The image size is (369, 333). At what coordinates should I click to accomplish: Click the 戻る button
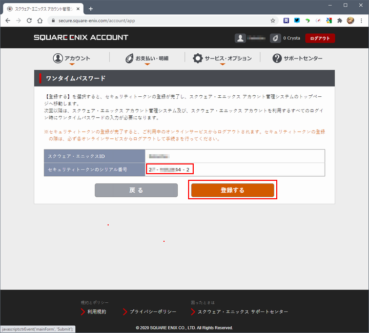[x=136, y=190]
